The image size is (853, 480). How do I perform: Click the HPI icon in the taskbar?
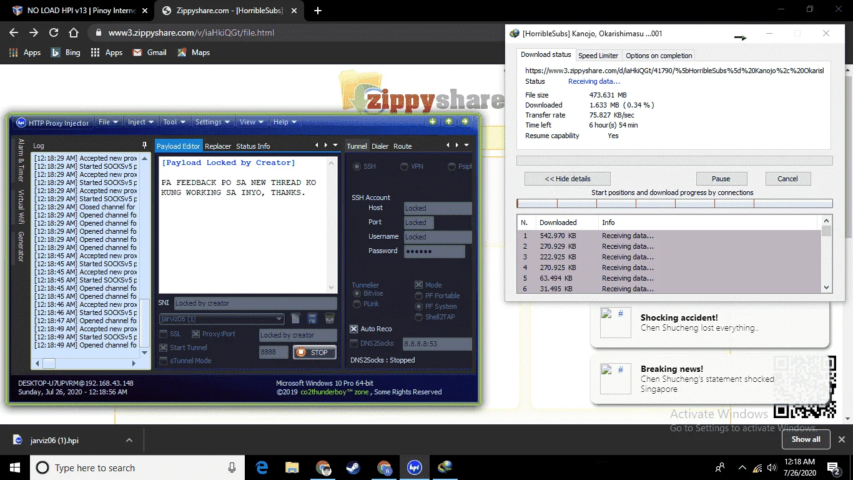coord(415,467)
